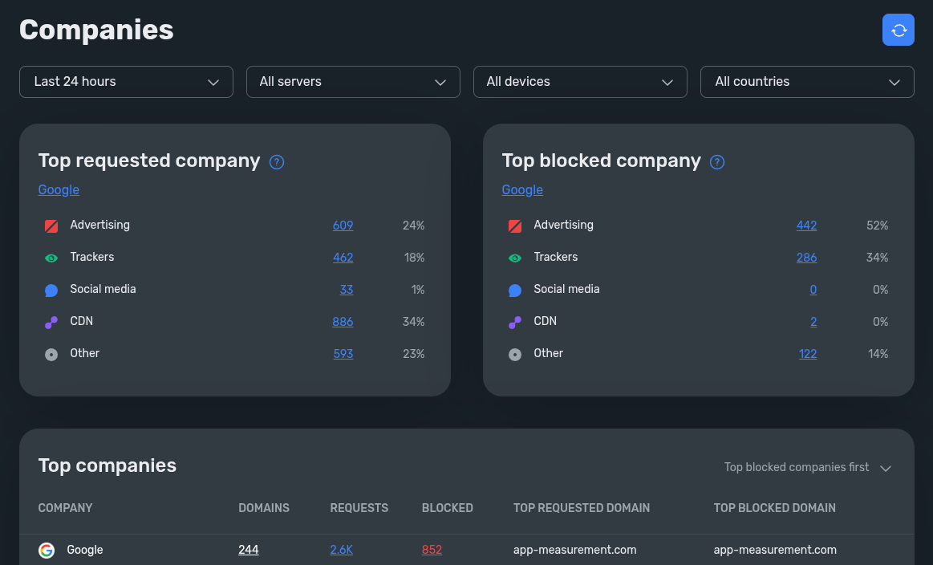
Task: Open 462 Trackers requests link
Action: pos(343,257)
